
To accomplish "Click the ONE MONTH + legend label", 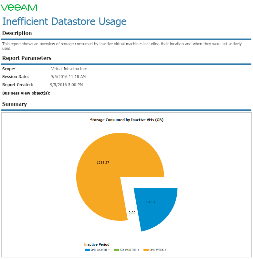I will coord(100,250).
